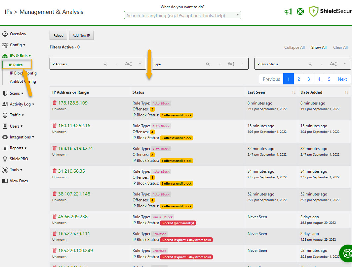Delete IP 38.107.221.148 via trash icon
The width and height of the screenshot is (352, 267).
click(x=54, y=193)
